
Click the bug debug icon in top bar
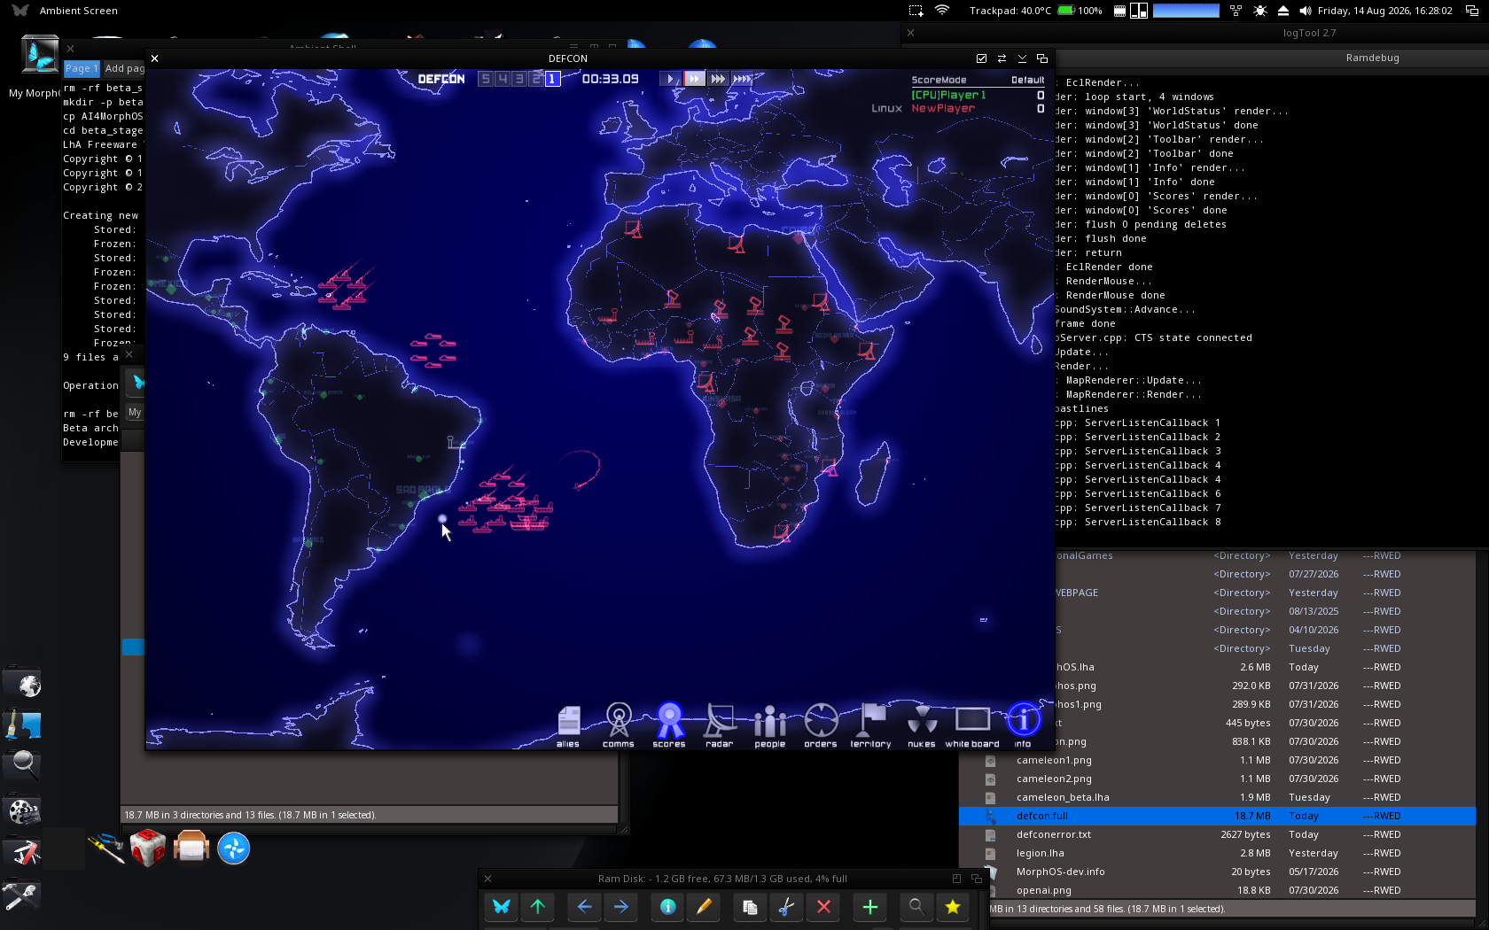pos(1259,11)
